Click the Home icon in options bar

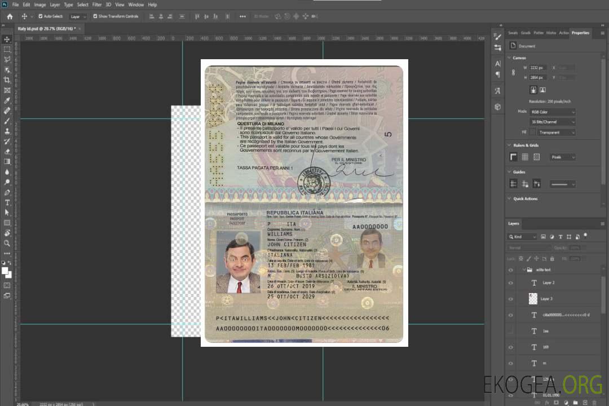click(x=10, y=16)
